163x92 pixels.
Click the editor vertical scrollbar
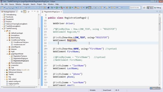[x=159, y=24]
